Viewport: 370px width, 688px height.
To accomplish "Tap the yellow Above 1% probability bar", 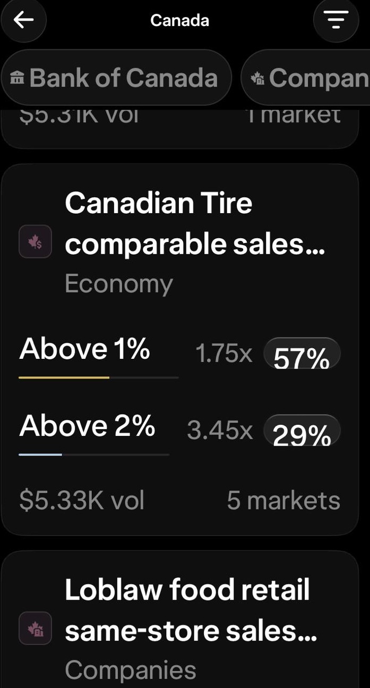I will (99, 377).
